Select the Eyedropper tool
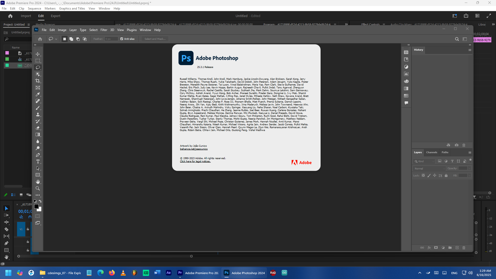 click(x=38, y=94)
